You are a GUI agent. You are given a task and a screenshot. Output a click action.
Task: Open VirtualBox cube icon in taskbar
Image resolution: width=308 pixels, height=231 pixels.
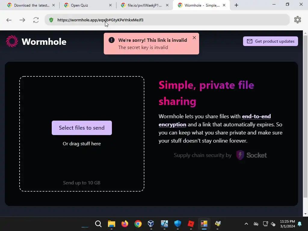point(151,224)
